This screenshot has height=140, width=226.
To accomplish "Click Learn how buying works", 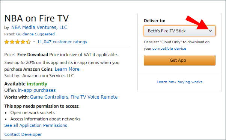I will 179,82.
